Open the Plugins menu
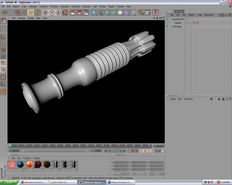 111,7
